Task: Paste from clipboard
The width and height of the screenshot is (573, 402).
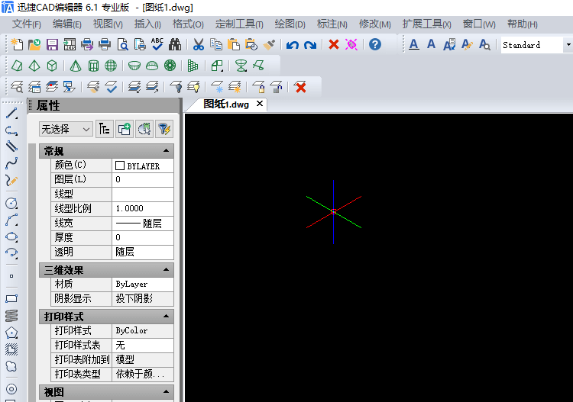Action: click(234, 44)
